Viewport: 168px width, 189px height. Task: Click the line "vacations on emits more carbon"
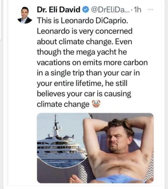click(92, 62)
